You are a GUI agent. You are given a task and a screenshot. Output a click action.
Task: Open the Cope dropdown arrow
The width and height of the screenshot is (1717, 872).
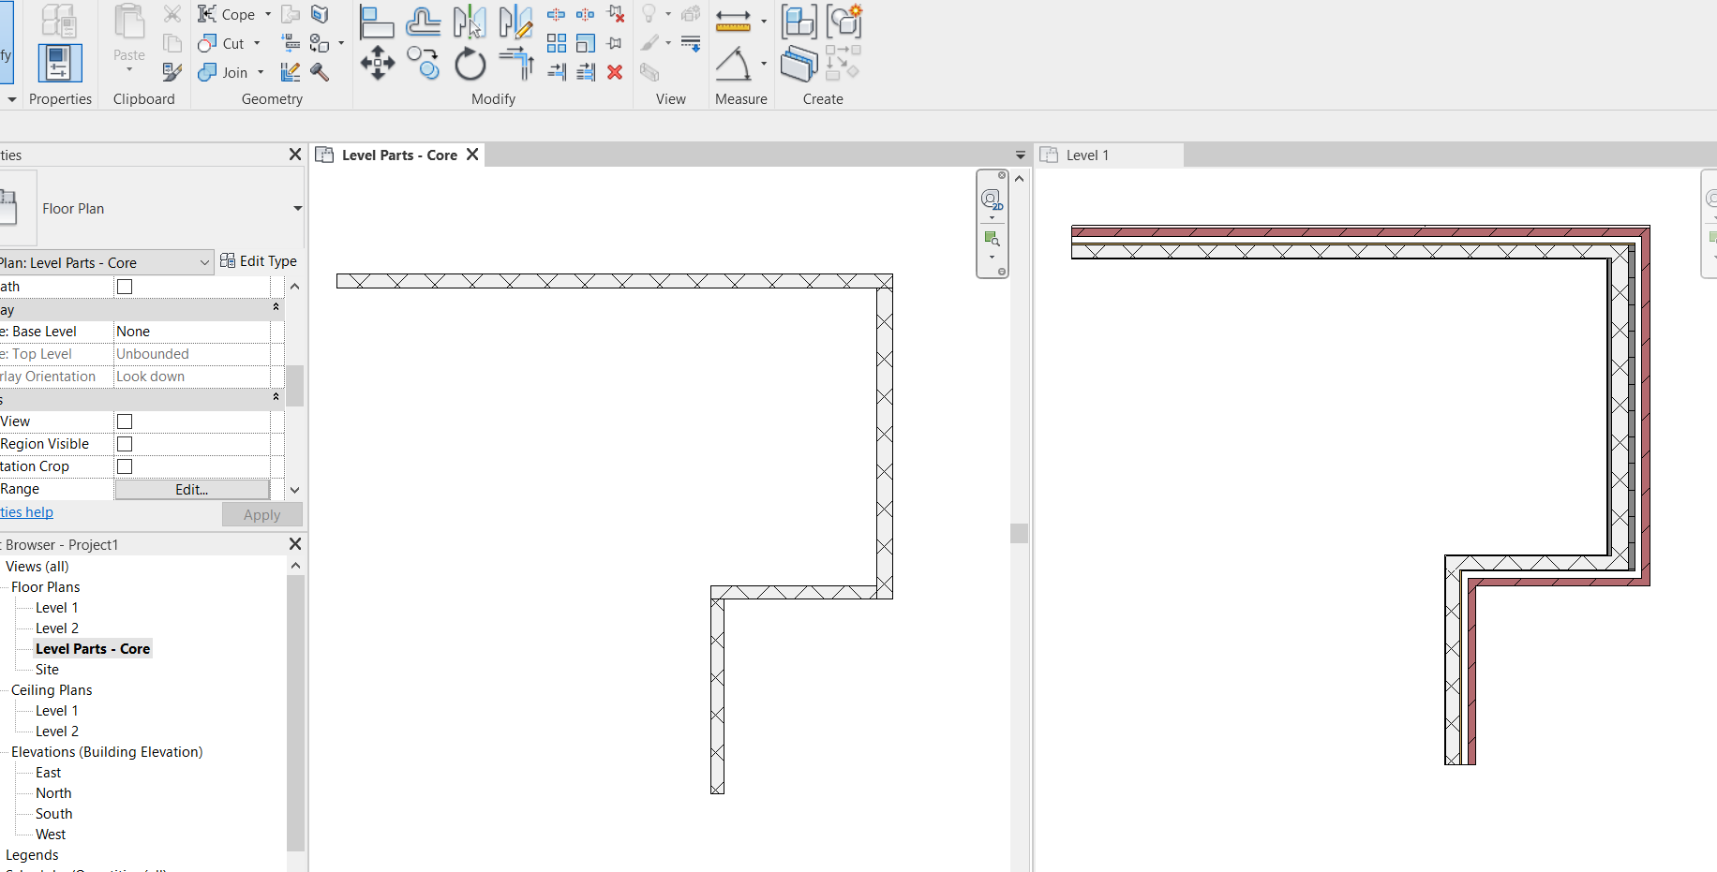(x=267, y=13)
